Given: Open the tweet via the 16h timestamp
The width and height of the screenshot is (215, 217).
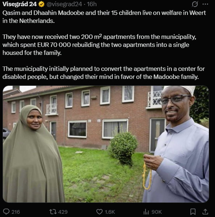Looking at the screenshot, I should [92, 4].
